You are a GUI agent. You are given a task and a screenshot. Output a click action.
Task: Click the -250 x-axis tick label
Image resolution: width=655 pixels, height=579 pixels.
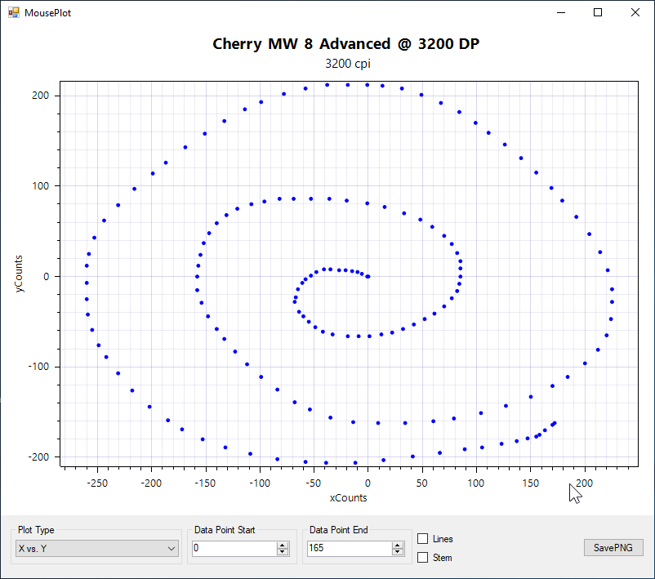tap(97, 483)
